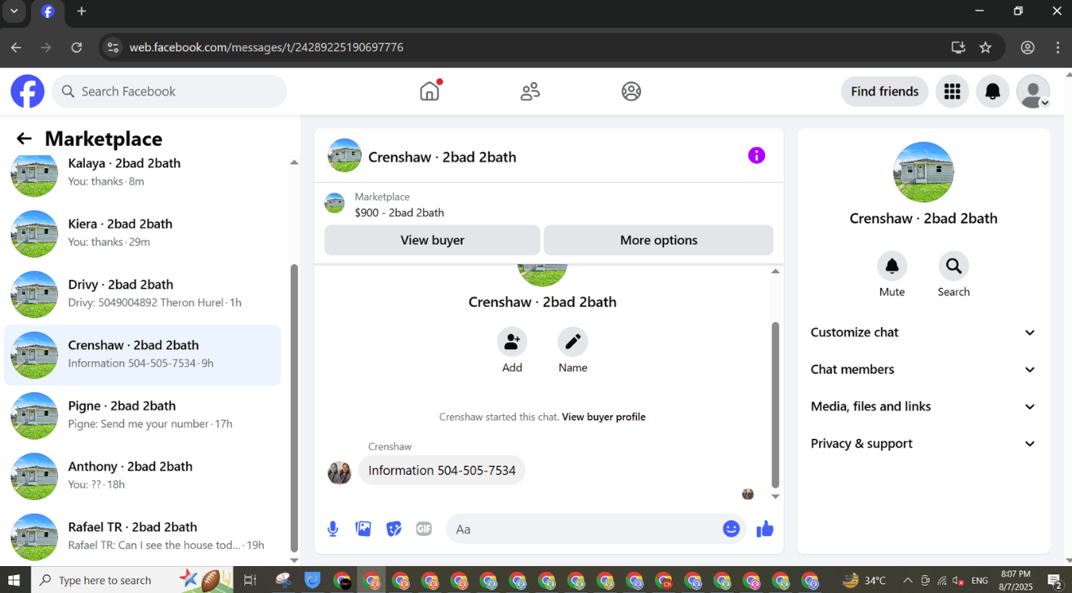The image size is (1072, 593).
Task: Focus the Search Facebook field
Action: (170, 91)
